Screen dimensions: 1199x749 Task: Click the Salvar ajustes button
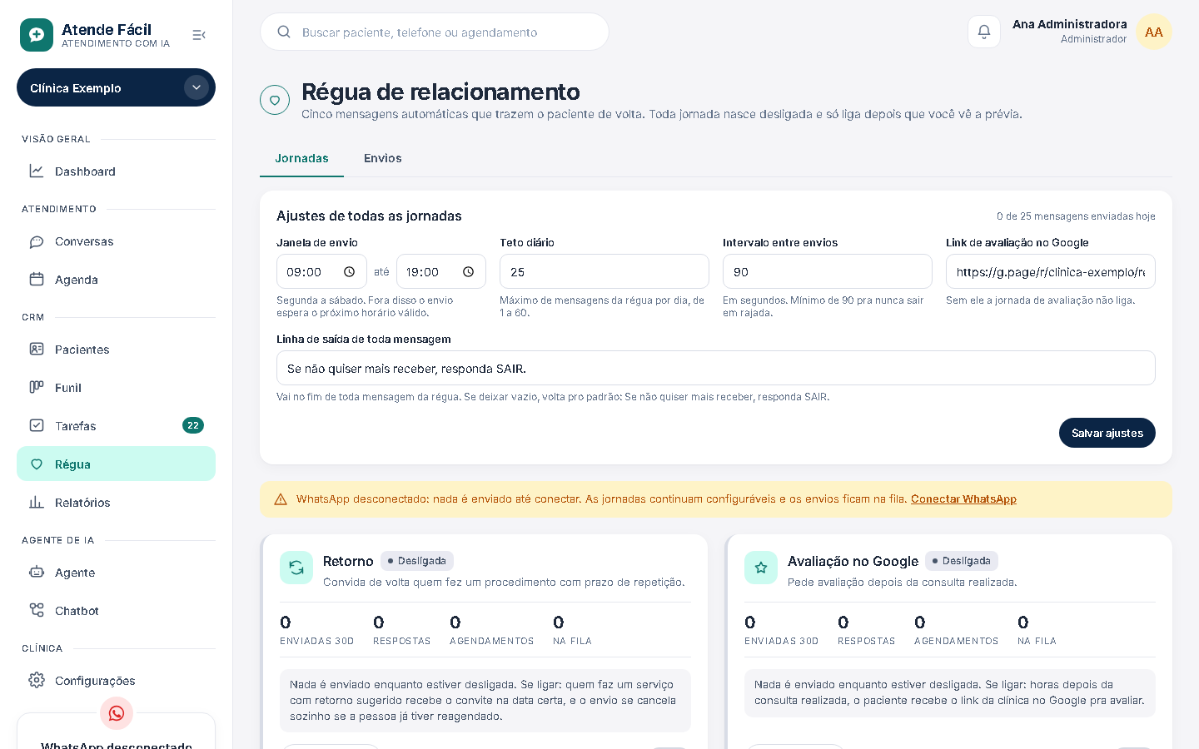pos(1107,433)
